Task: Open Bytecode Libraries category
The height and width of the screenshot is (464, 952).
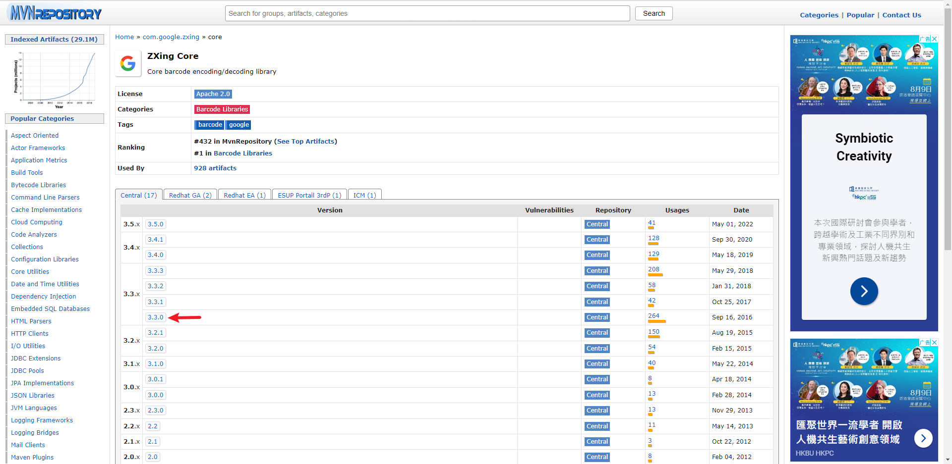Action: click(x=39, y=185)
